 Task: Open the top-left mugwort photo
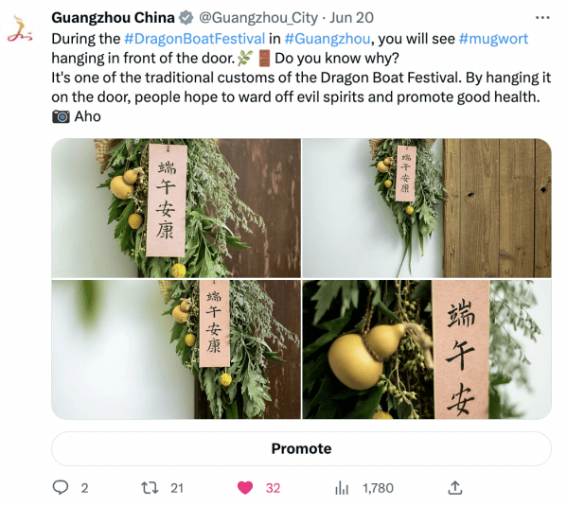pyautogui.click(x=176, y=208)
